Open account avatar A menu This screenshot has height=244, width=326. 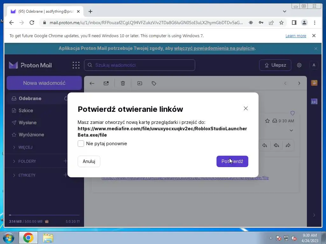[314, 65]
